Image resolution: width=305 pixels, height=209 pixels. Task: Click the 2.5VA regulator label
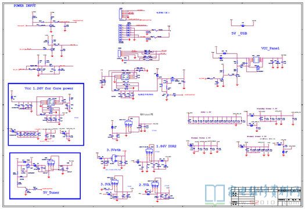click(x=144, y=185)
